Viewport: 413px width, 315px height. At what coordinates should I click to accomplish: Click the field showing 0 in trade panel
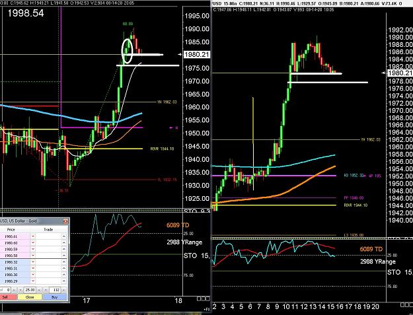coord(5,290)
